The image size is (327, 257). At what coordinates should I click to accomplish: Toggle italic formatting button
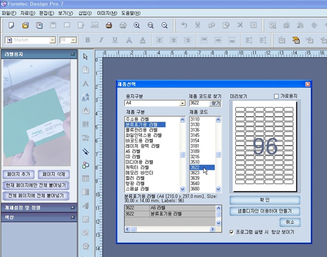pyautogui.click(x=101, y=40)
